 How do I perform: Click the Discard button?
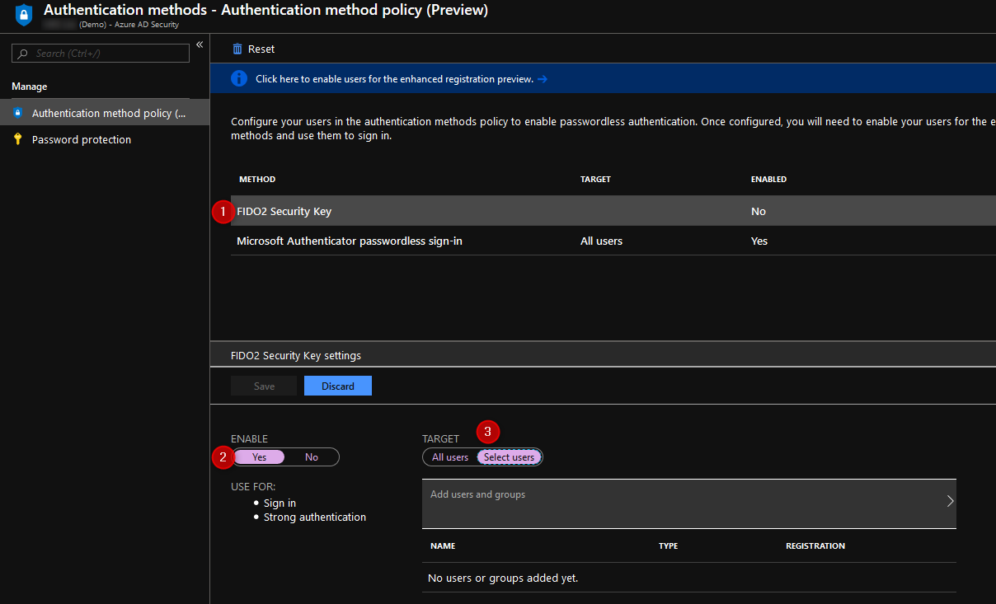[x=338, y=385]
